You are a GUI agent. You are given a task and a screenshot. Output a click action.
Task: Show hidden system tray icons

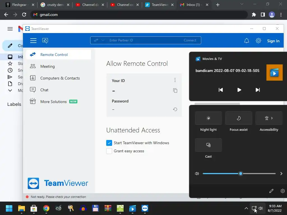[246, 208]
